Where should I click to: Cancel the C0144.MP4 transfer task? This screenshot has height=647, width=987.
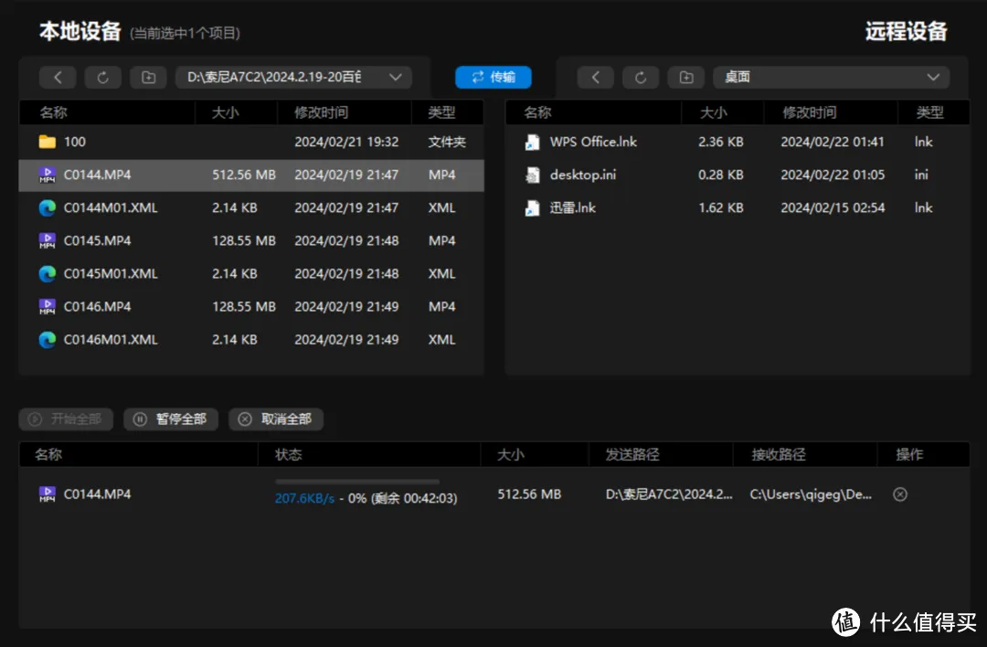coord(900,494)
